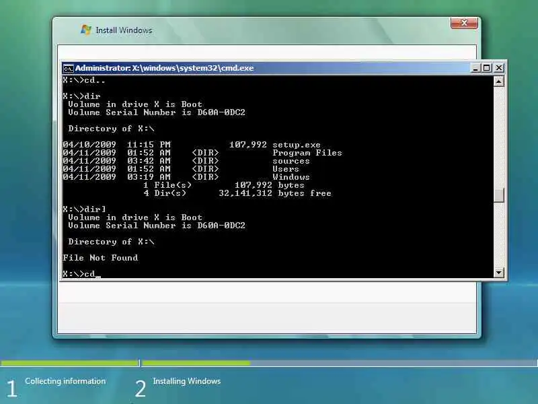The width and height of the screenshot is (538, 404).
Task: Click the sources directory entry
Action: coord(291,161)
